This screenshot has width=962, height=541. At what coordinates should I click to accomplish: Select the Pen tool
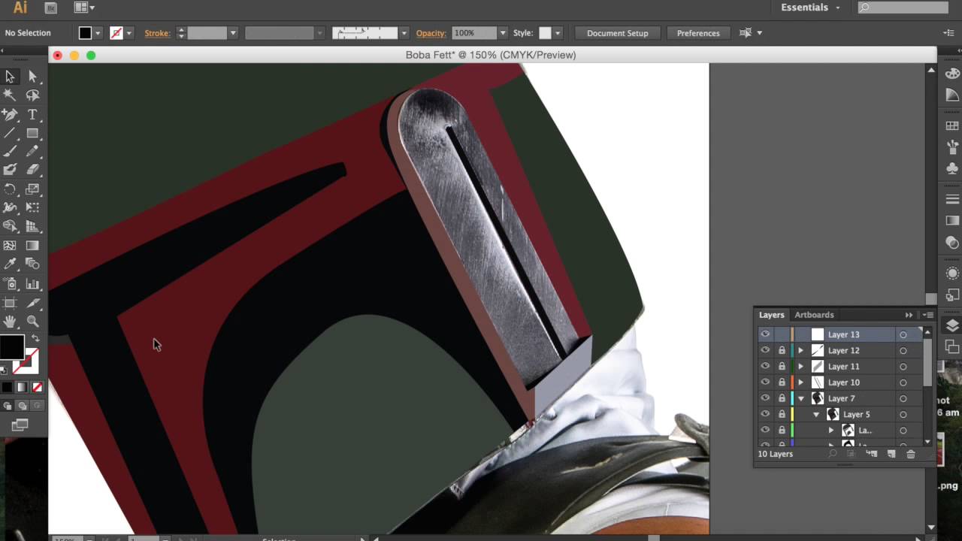point(10,114)
